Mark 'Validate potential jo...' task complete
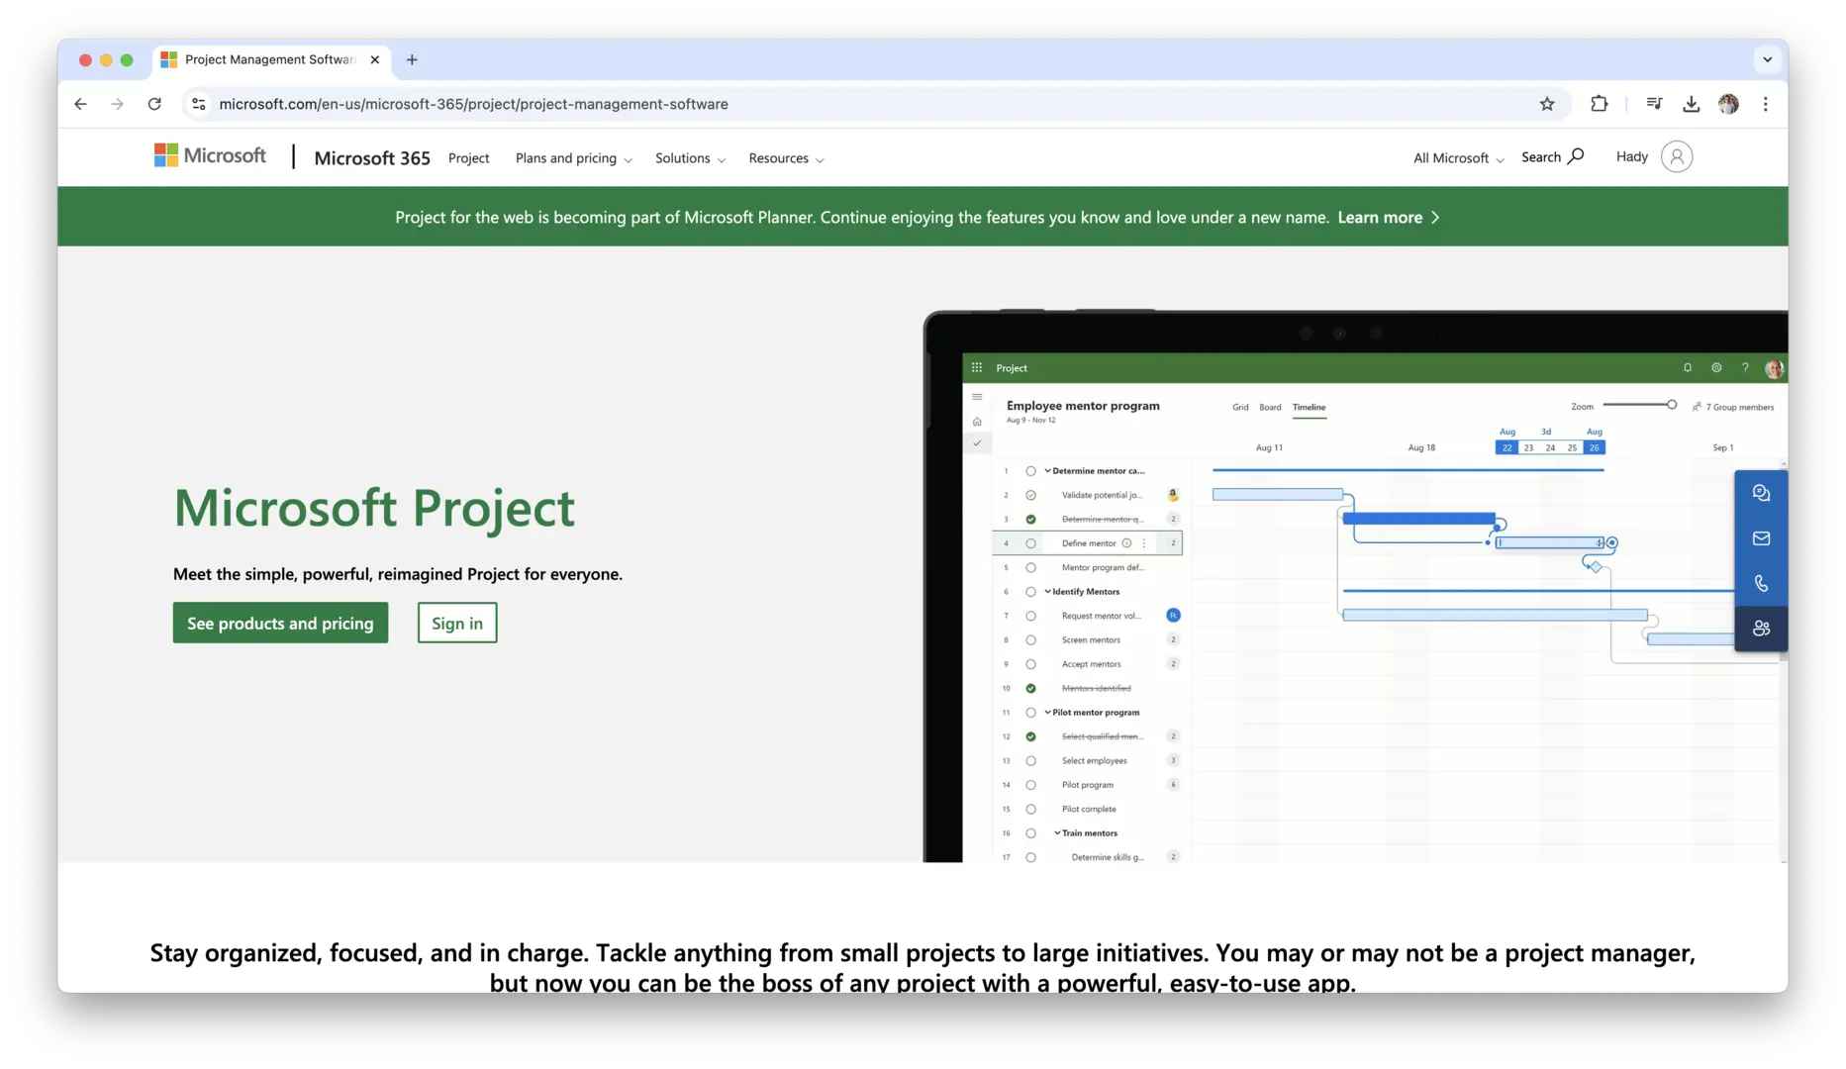Image resolution: width=1846 pixels, height=1069 pixels. pyautogui.click(x=1030, y=495)
